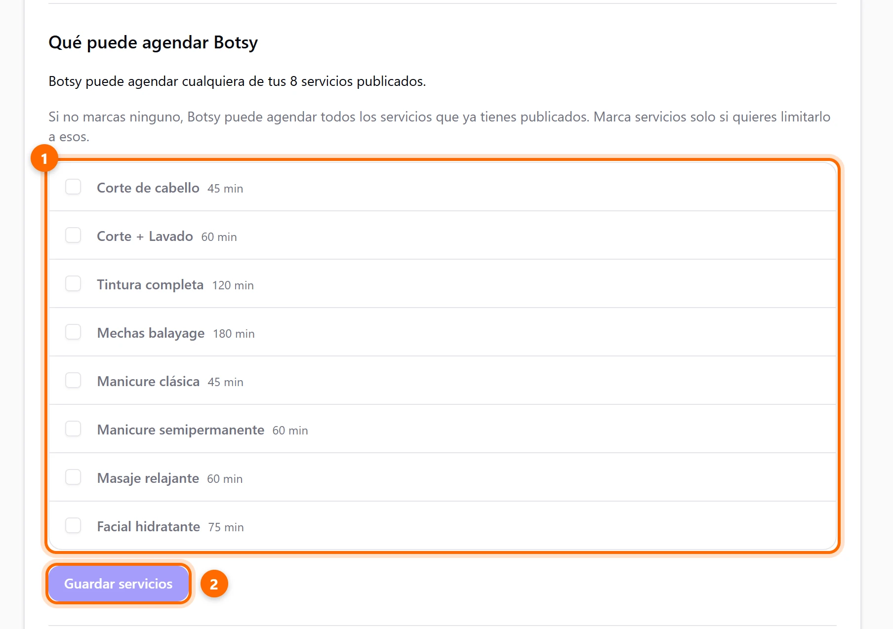Toggle the Manicure semipermanente checkbox
Screen dimensions: 893x629
tap(73, 429)
